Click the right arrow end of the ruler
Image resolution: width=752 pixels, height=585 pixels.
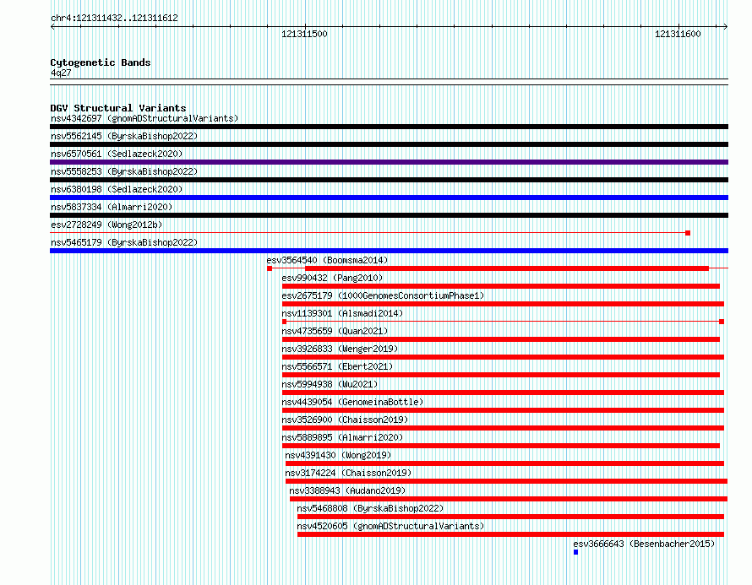725,27
